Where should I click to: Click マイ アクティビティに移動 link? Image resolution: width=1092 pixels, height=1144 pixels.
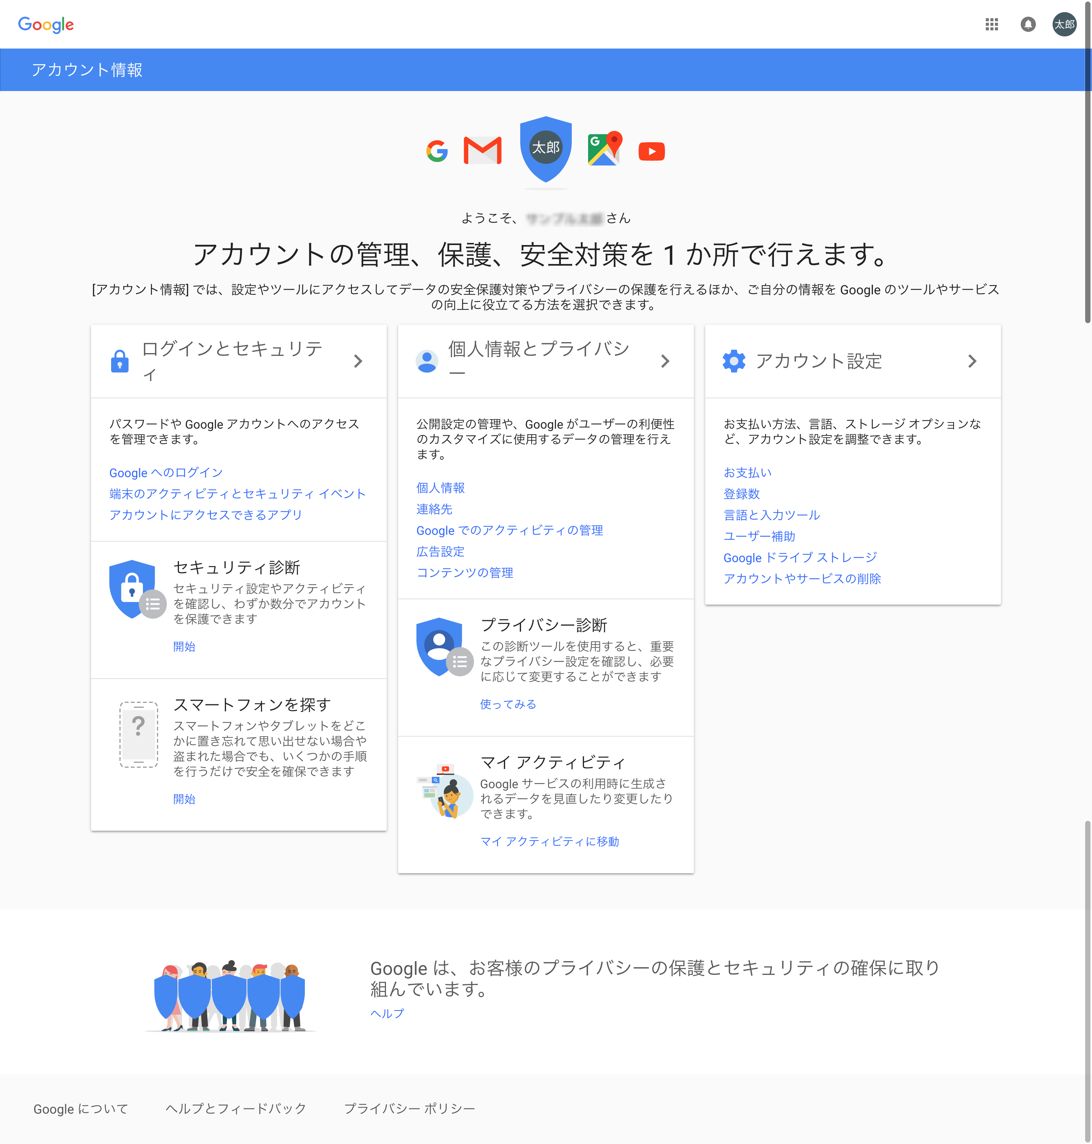click(x=549, y=841)
